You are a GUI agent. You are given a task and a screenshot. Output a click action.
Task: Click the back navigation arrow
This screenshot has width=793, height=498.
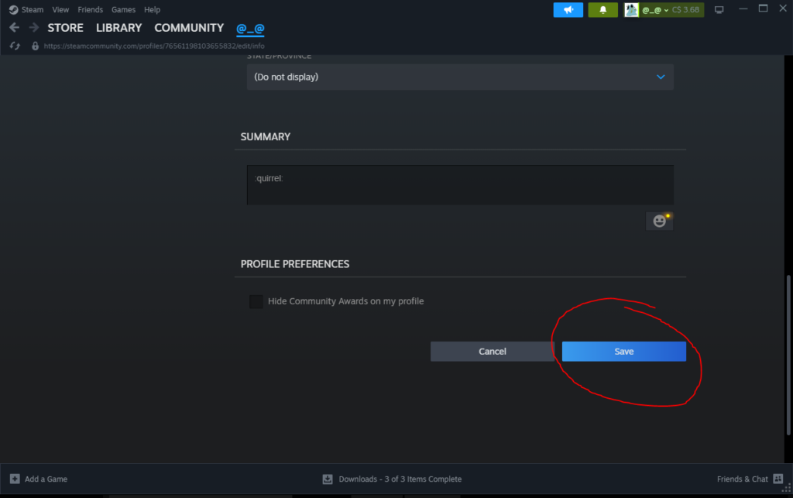pyautogui.click(x=14, y=28)
